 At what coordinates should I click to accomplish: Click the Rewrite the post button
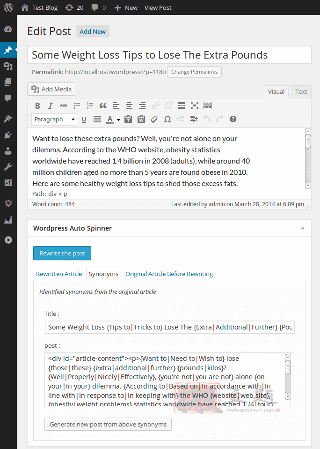tap(62, 253)
